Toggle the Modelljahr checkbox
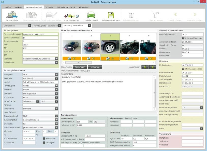Image resolution: width=207 pixels, height=151 pixels. point(44,139)
